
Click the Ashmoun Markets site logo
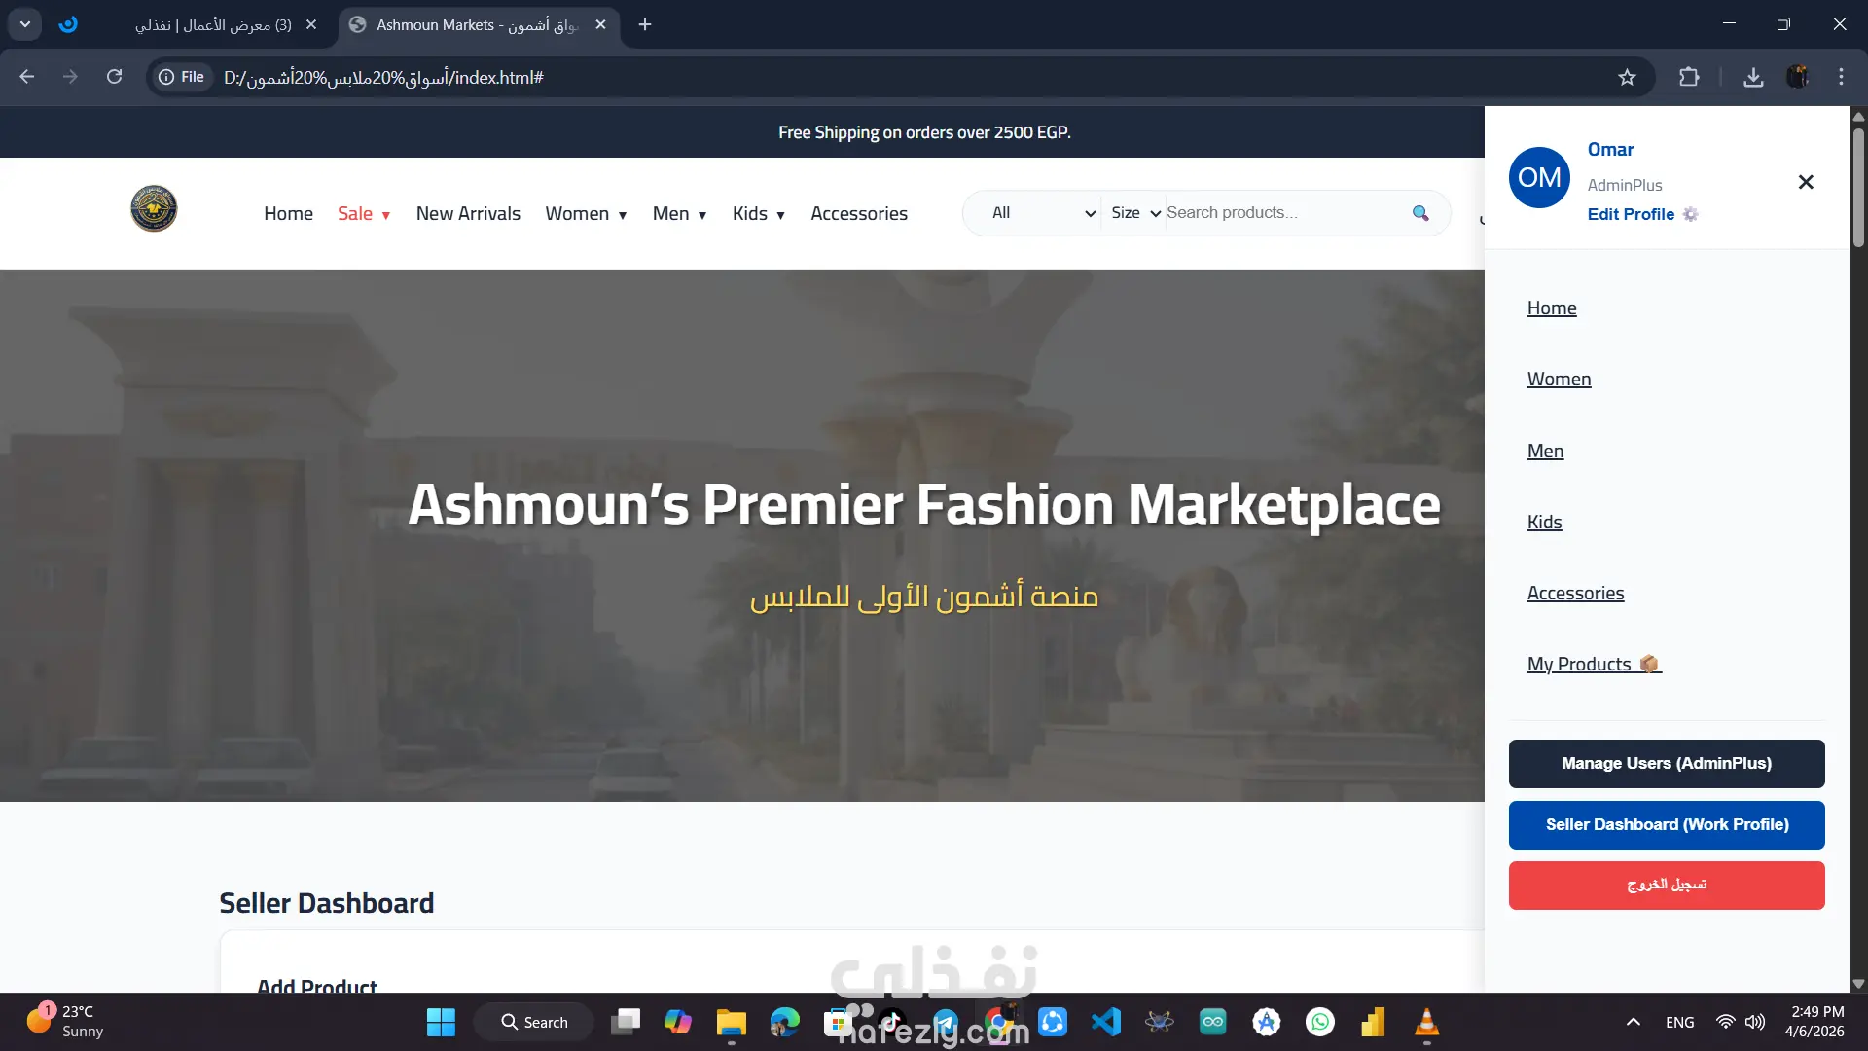154,208
